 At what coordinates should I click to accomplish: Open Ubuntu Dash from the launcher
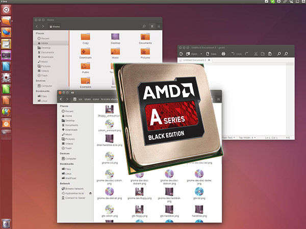pyautogui.click(x=6, y=20)
